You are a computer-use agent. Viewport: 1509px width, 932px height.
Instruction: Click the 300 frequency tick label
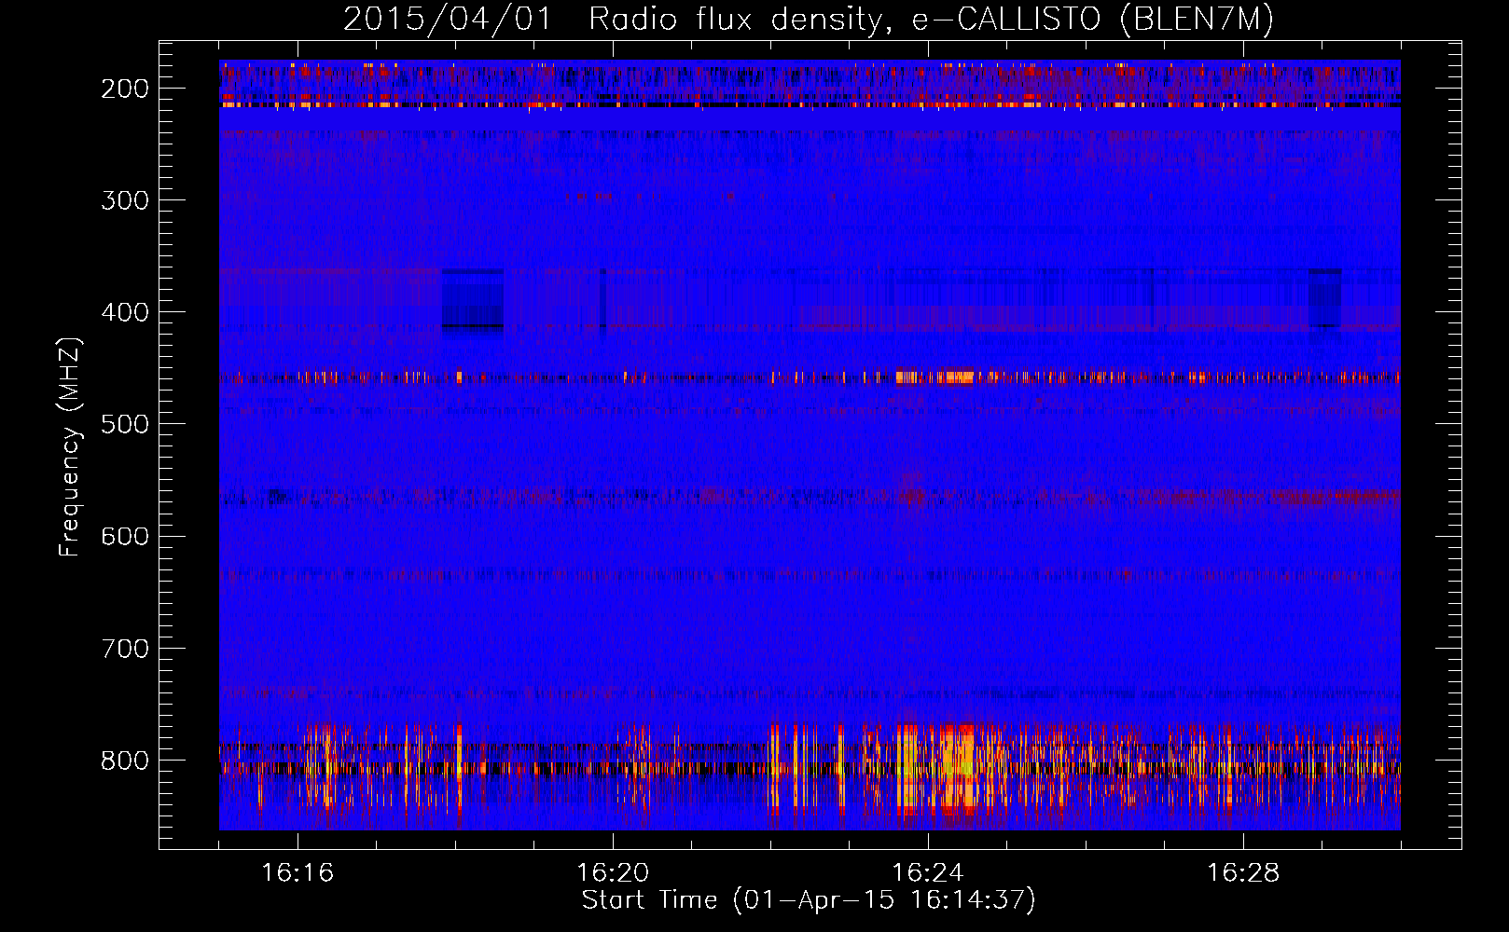click(x=125, y=200)
